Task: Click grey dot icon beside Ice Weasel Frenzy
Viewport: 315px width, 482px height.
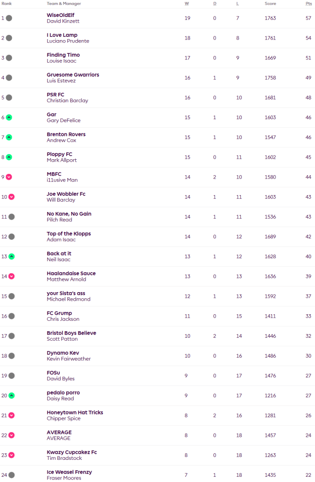Action: point(11,475)
